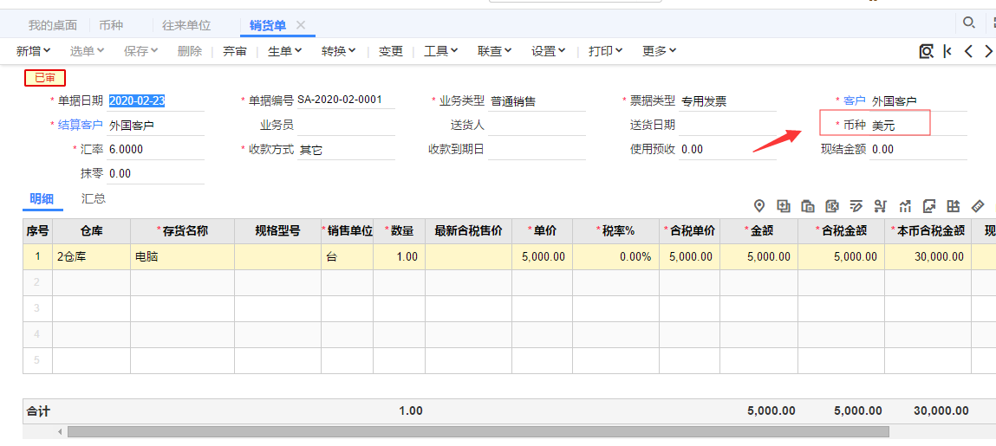Go to the previous record arrow
Screen dimensions: 996x446
click(x=969, y=51)
